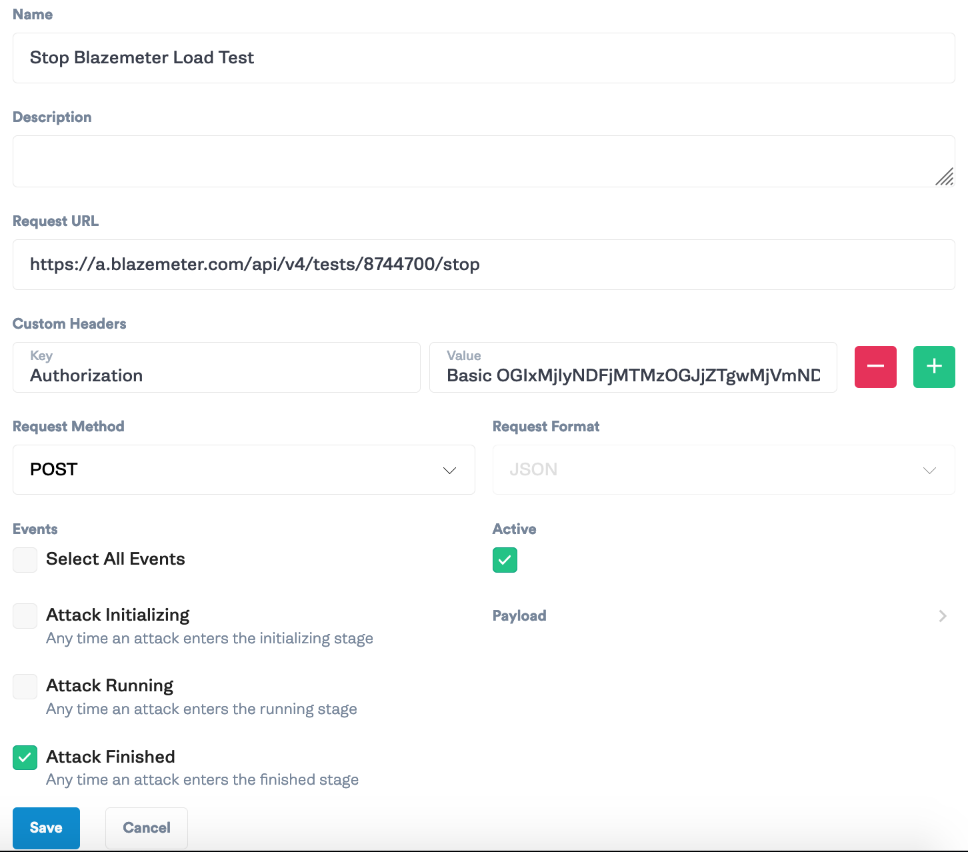Open the Request Method dropdown
Screen dimensions: 968x852
point(244,469)
